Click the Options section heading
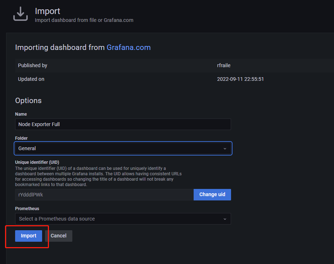This screenshot has width=334, height=264. click(x=28, y=101)
